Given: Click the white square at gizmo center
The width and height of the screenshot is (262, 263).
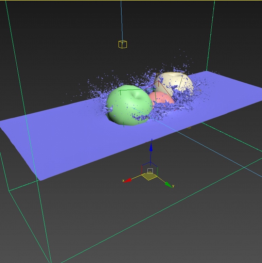Looking at the screenshot, I should 150,171.
